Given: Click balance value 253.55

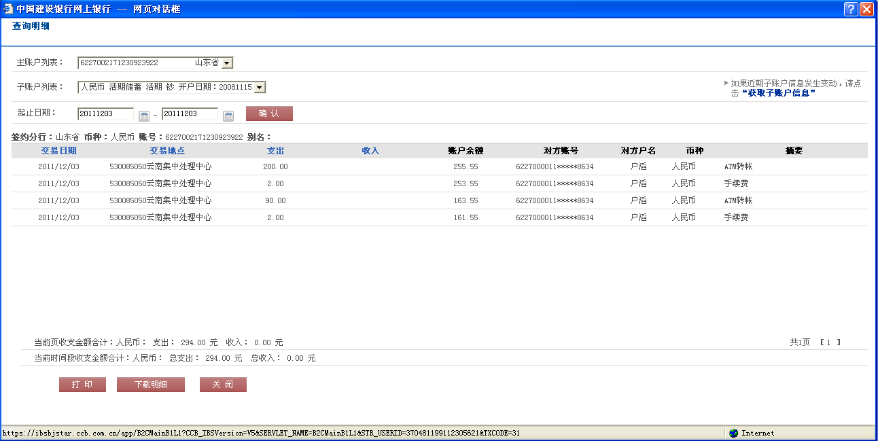Looking at the screenshot, I should coord(466,183).
